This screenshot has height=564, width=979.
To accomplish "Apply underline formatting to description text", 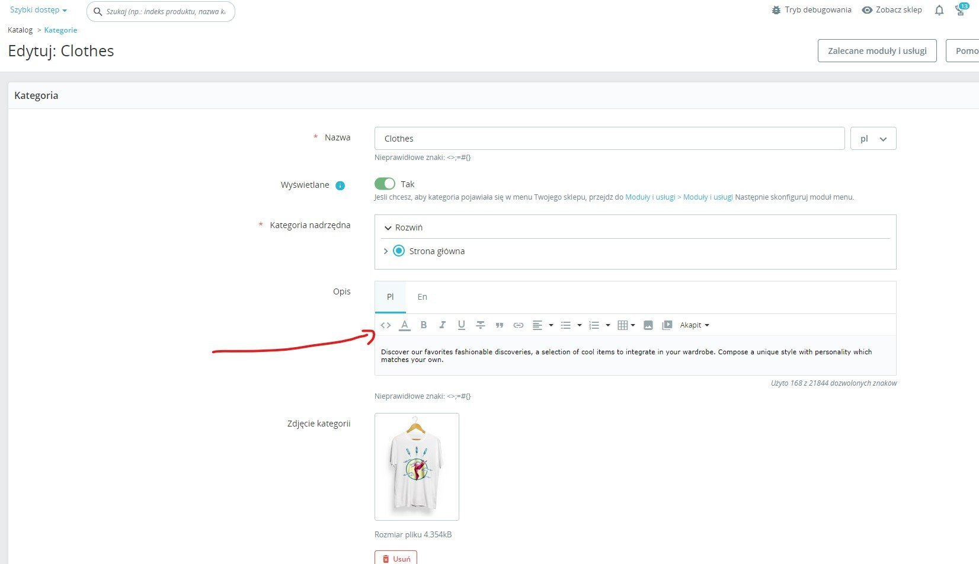I will point(462,325).
